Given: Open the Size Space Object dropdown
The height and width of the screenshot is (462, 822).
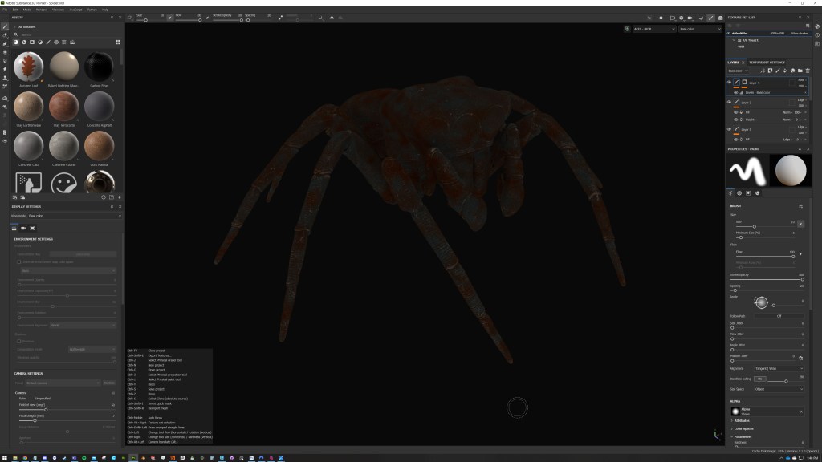Looking at the screenshot, I should [779, 389].
